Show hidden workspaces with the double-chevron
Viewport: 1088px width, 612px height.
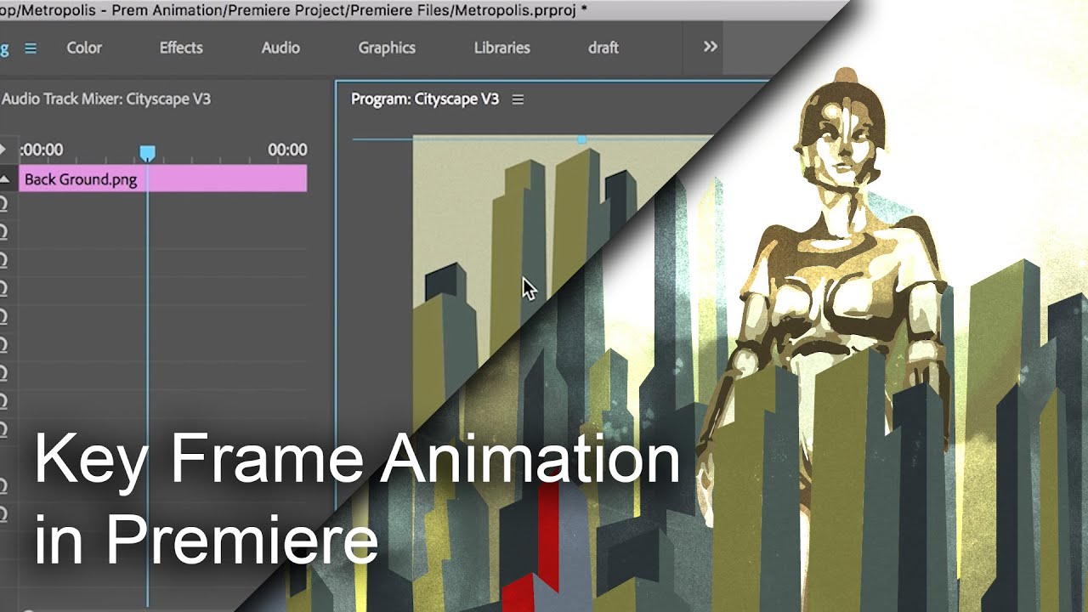point(711,47)
